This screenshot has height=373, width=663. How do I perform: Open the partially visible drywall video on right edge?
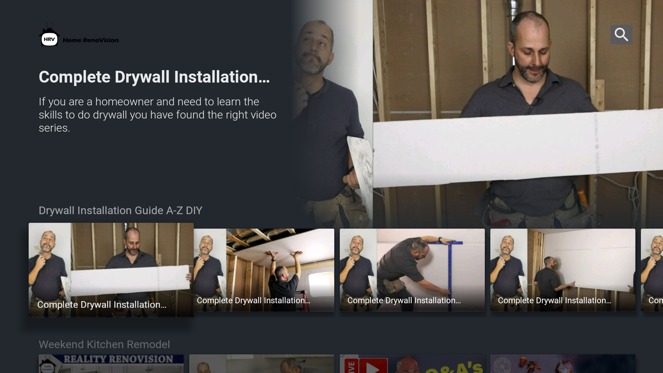(x=653, y=270)
